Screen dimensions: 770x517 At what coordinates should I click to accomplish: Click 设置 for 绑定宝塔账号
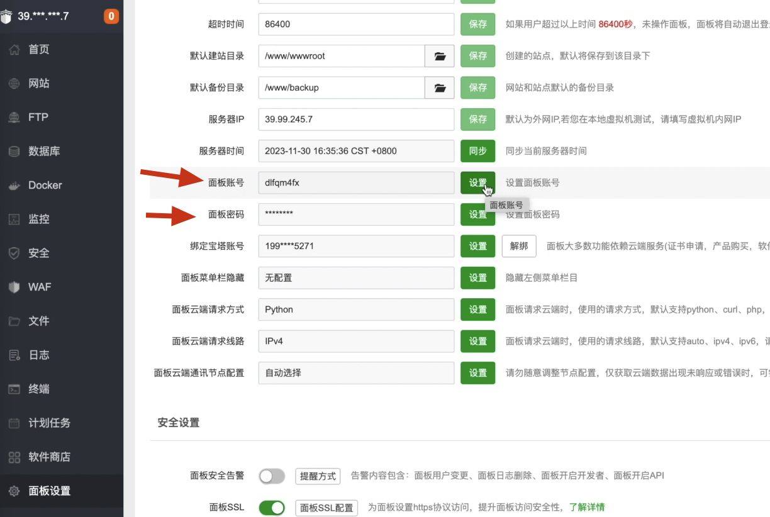(x=478, y=246)
